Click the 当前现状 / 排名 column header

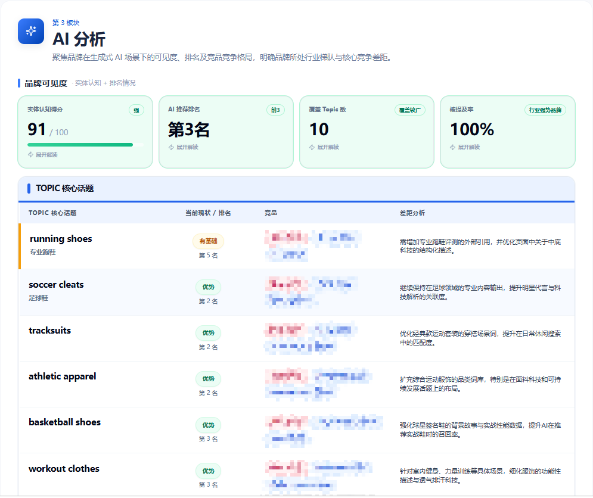[x=208, y=213]
